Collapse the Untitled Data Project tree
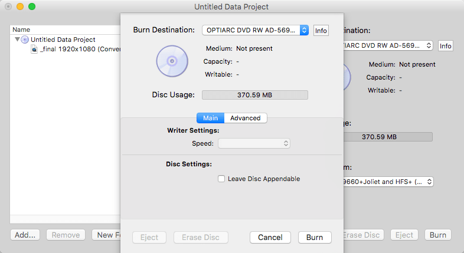The width and height of the screenshot is (464, 253). point(17,40)
